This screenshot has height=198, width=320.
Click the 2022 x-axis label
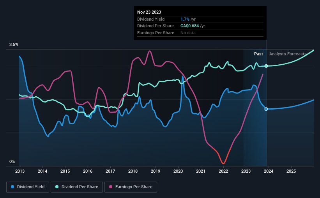pyautogui.click(x=223, y=171)
